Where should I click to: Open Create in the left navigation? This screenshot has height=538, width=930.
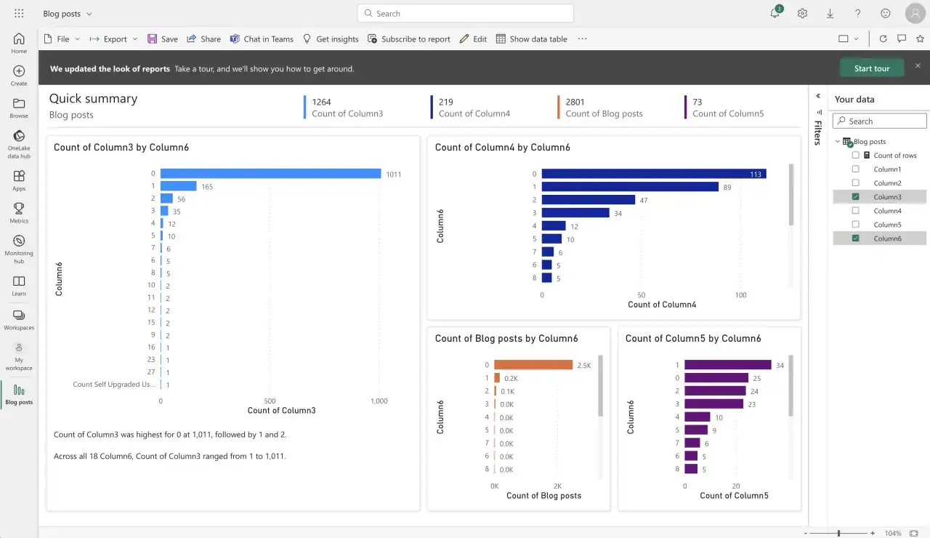[19, 76]
